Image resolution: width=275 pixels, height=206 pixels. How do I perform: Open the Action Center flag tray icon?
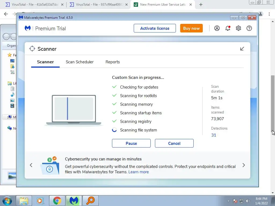tap(235, 201)
